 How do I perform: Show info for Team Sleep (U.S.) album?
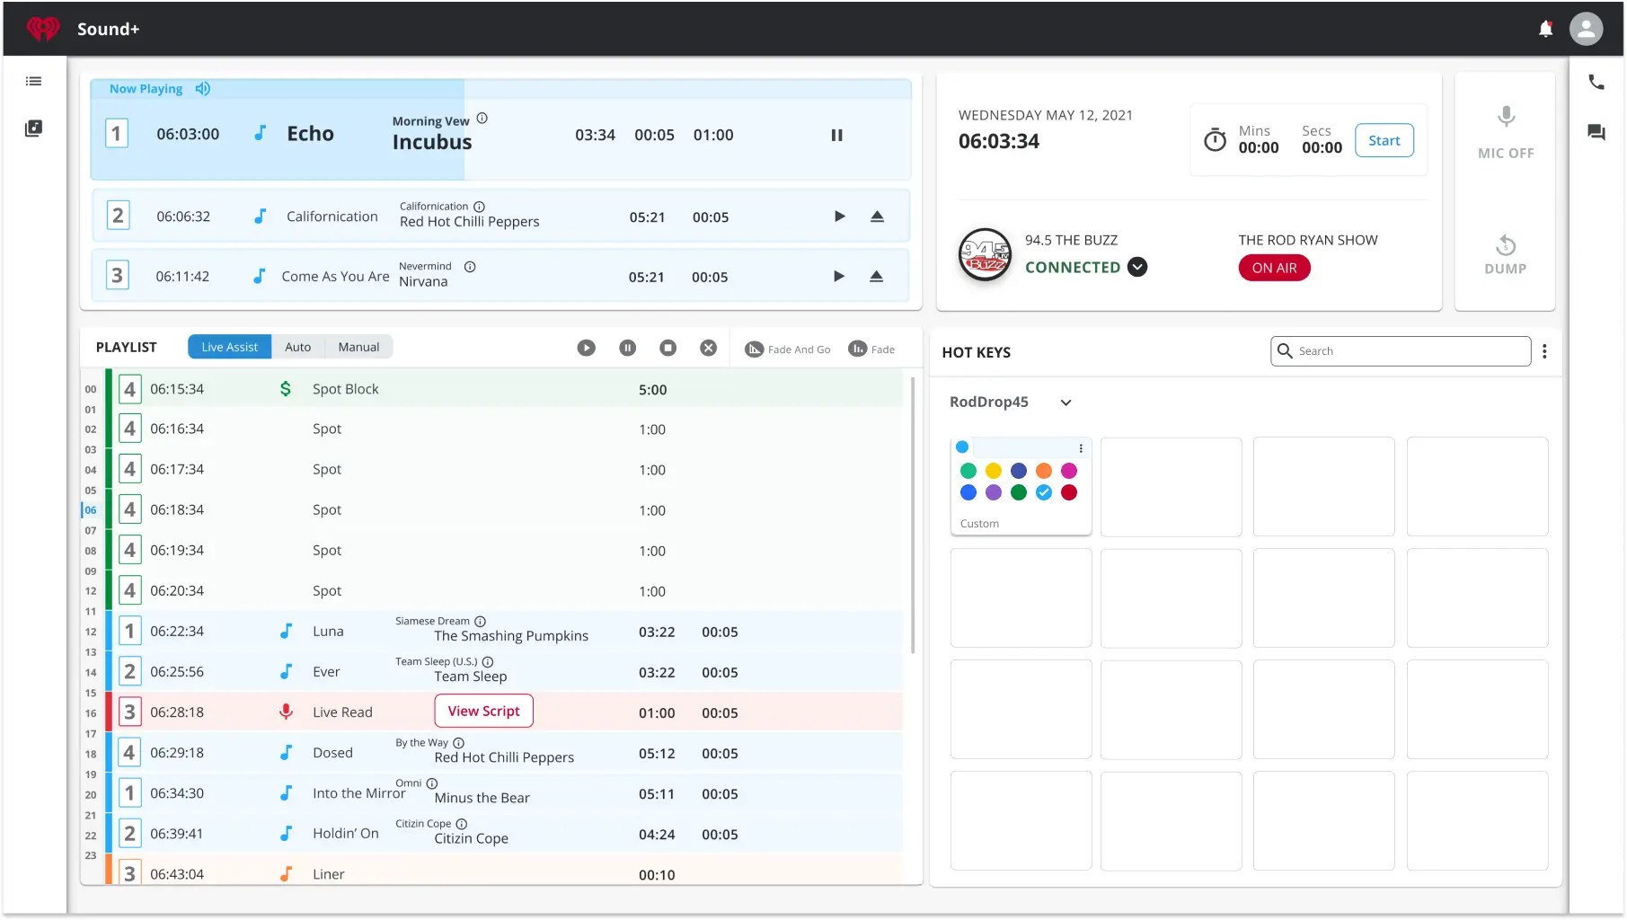488,662
